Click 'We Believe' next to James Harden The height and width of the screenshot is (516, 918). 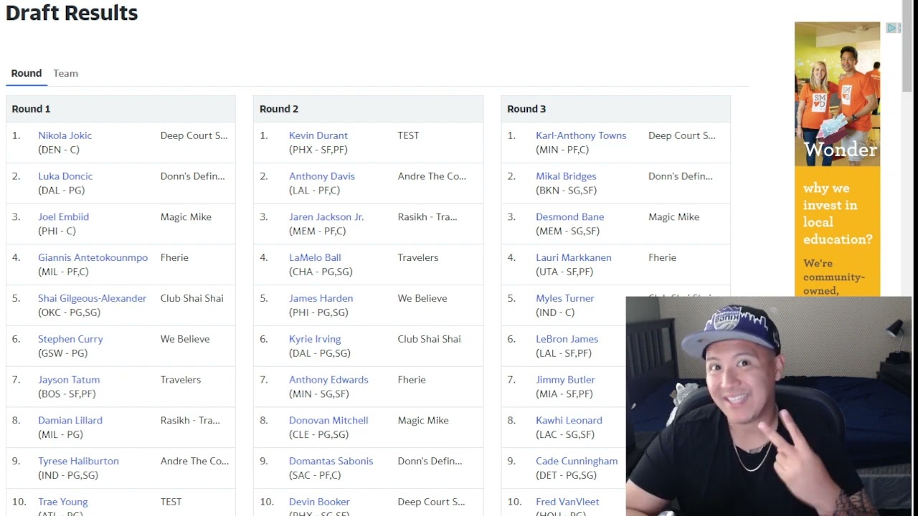pos(422,299)
